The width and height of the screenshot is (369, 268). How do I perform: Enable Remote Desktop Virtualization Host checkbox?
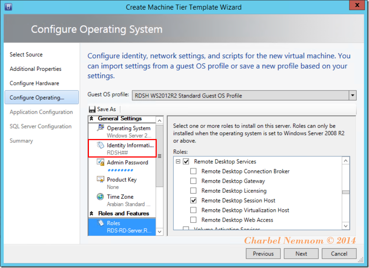[x=193, y=210]
